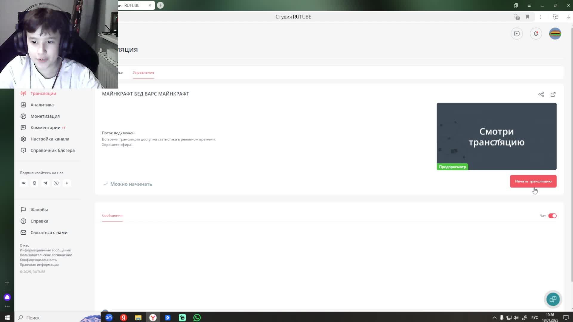
Task: Click the Монетизация ruble icon
Action: point(23,116)
